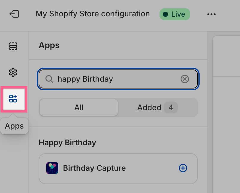Click the exit editor icon
Screen dimensions: 240x193
pyautogui.click(x=14, y=14)
